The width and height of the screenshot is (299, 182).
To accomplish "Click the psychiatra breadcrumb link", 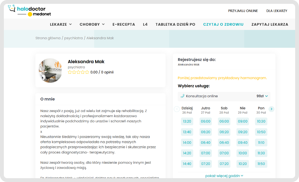I will 73,38.
